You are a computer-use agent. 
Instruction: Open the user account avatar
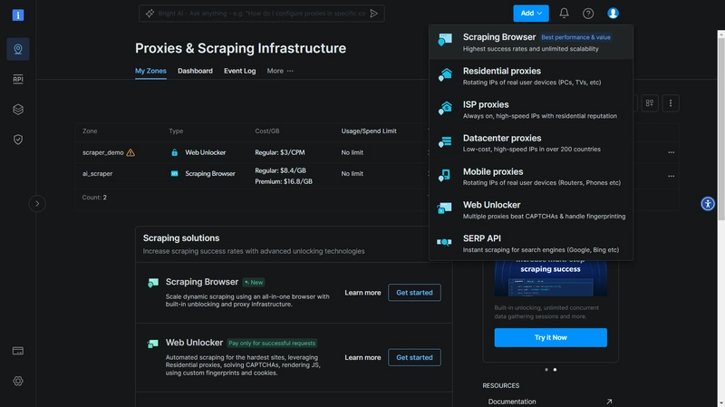click(614, 14)
